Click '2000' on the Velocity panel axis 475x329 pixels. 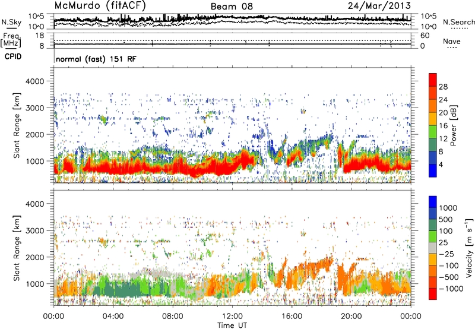coord(35,257)
